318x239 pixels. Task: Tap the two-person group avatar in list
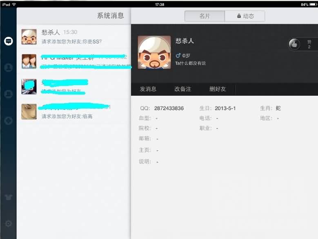coord(29,61)
